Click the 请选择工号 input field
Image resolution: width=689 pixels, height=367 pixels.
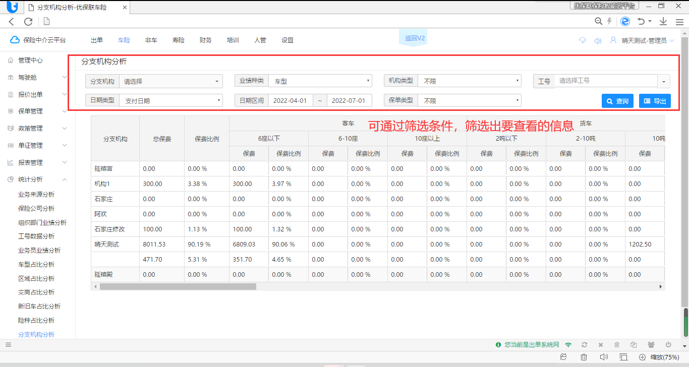(x=606, y=81)
